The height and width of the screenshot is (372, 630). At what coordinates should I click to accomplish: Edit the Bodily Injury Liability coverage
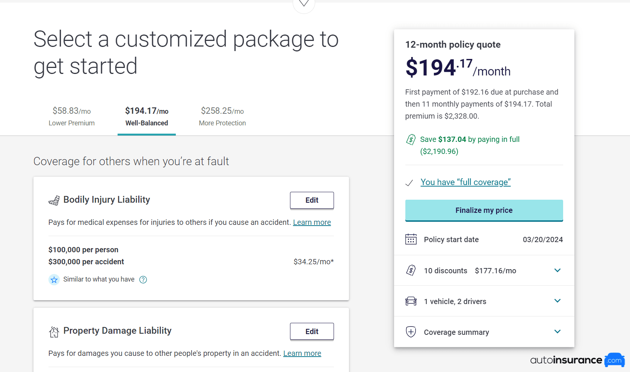311,200
